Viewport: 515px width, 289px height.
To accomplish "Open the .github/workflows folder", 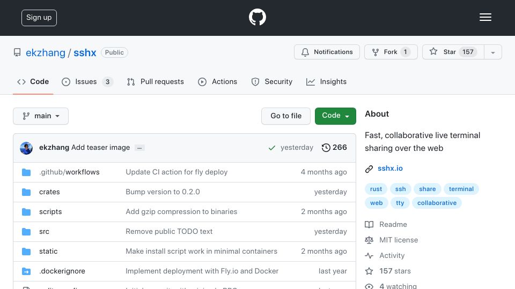I will 69,172.
